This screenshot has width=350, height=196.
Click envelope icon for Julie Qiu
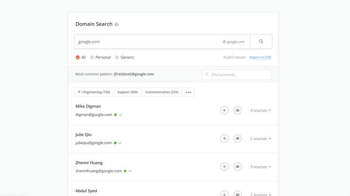pyautogui.click(x=238, y=139)
